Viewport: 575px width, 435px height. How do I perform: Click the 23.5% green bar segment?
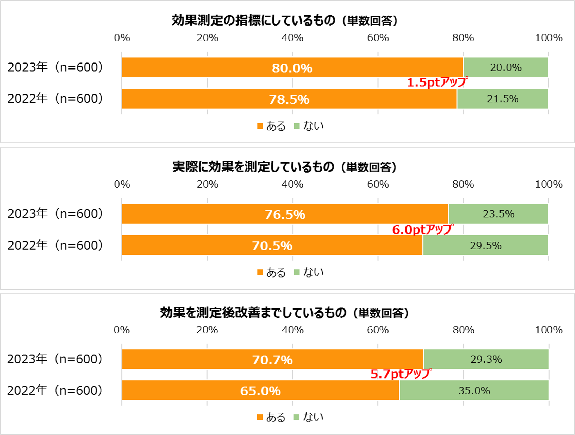point(498,214)
